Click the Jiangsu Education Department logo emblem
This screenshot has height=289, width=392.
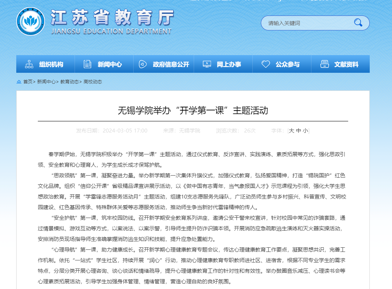pyautogui.click(x=30, y=22)
